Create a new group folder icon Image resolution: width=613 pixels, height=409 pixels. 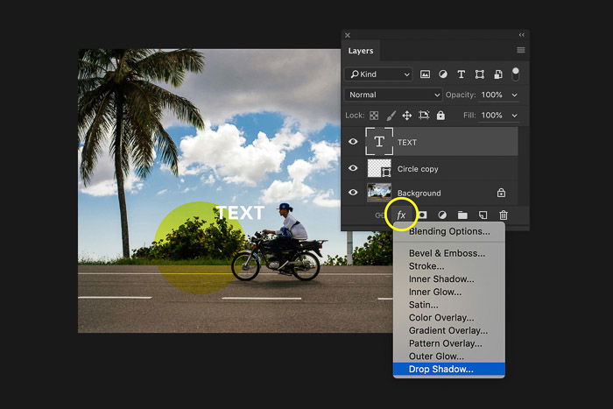click(462, 215)
